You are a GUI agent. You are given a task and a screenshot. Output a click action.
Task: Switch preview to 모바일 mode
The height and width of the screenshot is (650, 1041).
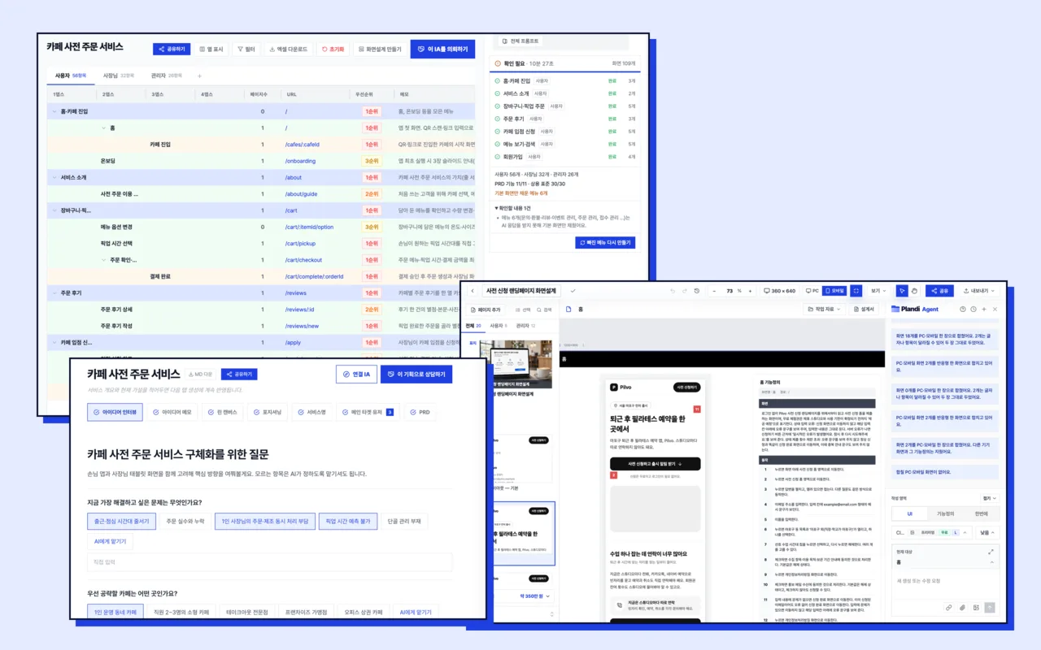834,290
